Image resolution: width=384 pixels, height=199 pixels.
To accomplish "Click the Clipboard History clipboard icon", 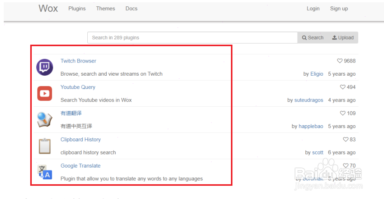I will pos(45,146).
